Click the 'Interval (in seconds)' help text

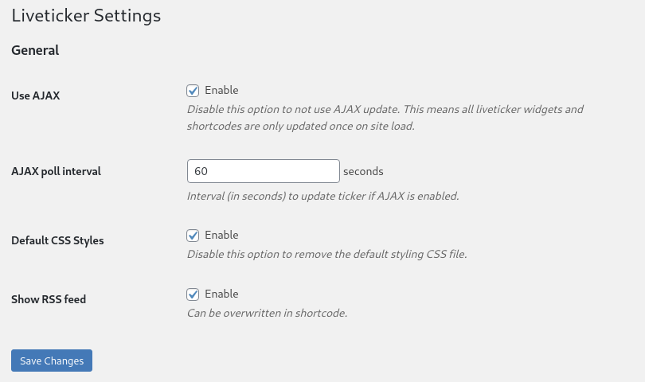[x=323, y=196]
